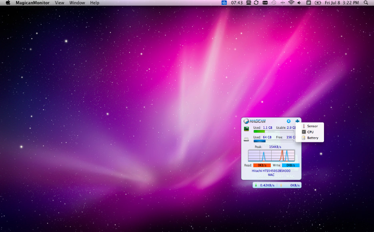Viewport: 374px width, 232px height.
Task: Open Spotlight search magnifier
Action: [x=366, y=3]
